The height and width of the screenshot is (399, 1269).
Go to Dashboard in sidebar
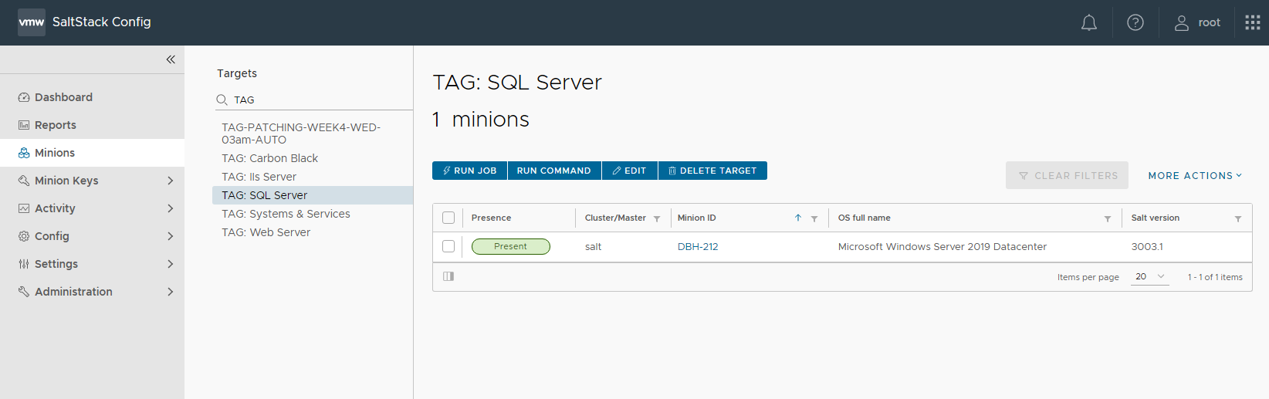click(63, 97)
